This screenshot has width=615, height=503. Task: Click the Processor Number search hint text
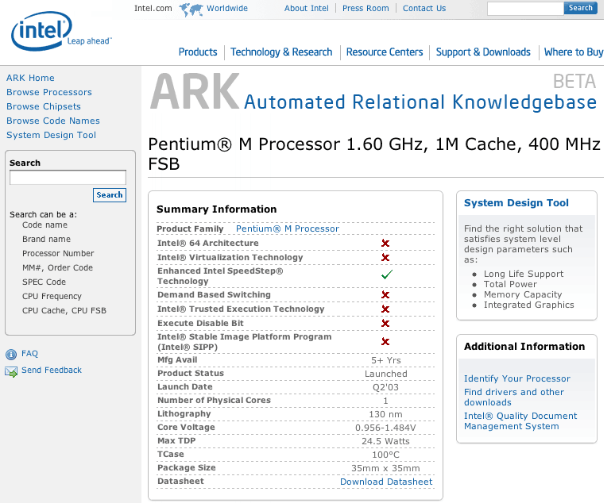click(58, 253)
